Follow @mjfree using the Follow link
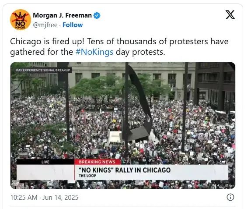Image resolution: width=251 pixels, height=209 pixels. click(73, 25)
